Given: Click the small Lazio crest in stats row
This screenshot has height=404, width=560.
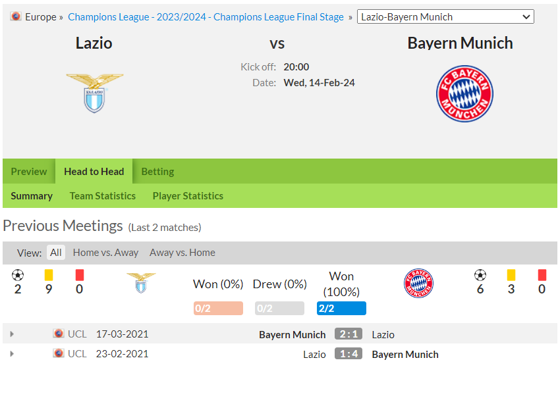Looking at the screenshot, I should [x=141, y=283].
